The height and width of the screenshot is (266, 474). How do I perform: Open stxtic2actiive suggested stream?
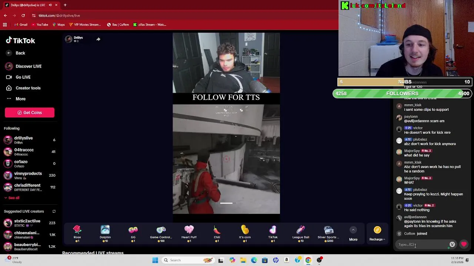click(30, 223)
